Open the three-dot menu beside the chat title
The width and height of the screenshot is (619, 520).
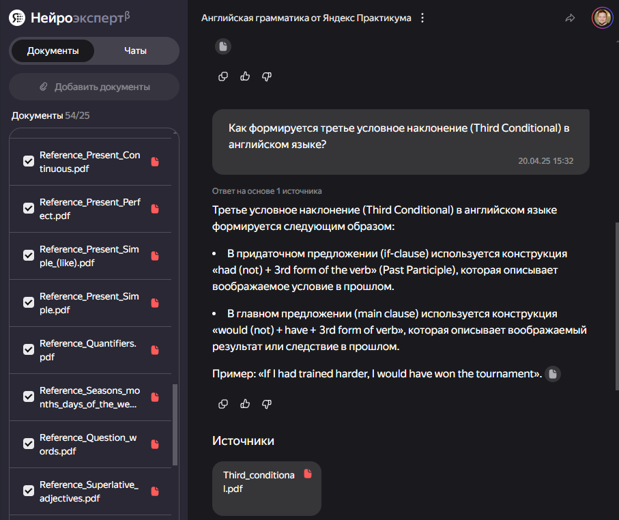pos(422,18)
